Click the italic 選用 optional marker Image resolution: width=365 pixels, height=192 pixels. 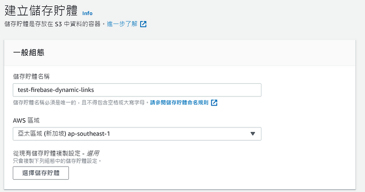coord(93,153)
